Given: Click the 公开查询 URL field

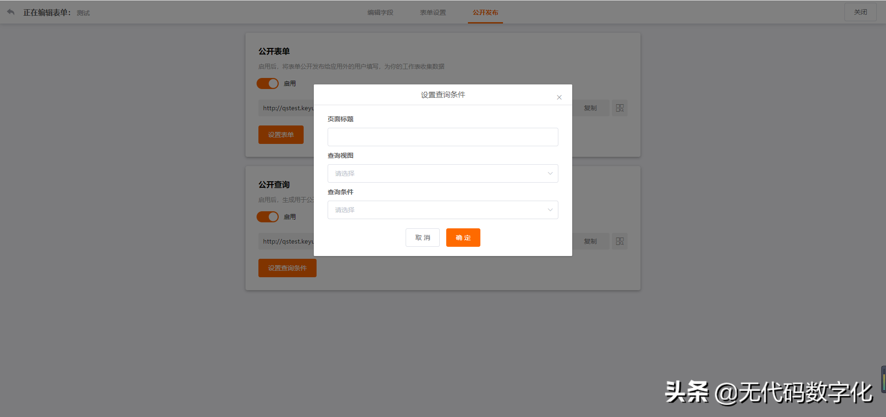Looking at the screenshot, I should [x=286, y=241].
